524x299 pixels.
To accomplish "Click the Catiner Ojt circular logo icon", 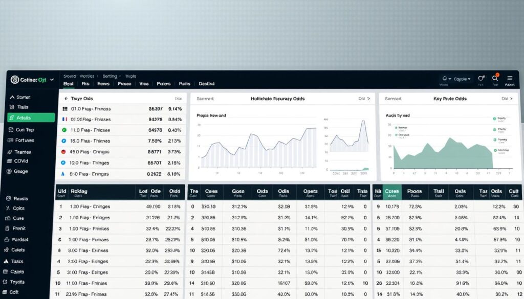I will click(x=15, y=79).
